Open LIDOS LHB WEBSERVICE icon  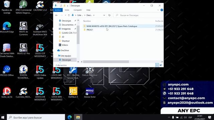(x=40, y=94)
